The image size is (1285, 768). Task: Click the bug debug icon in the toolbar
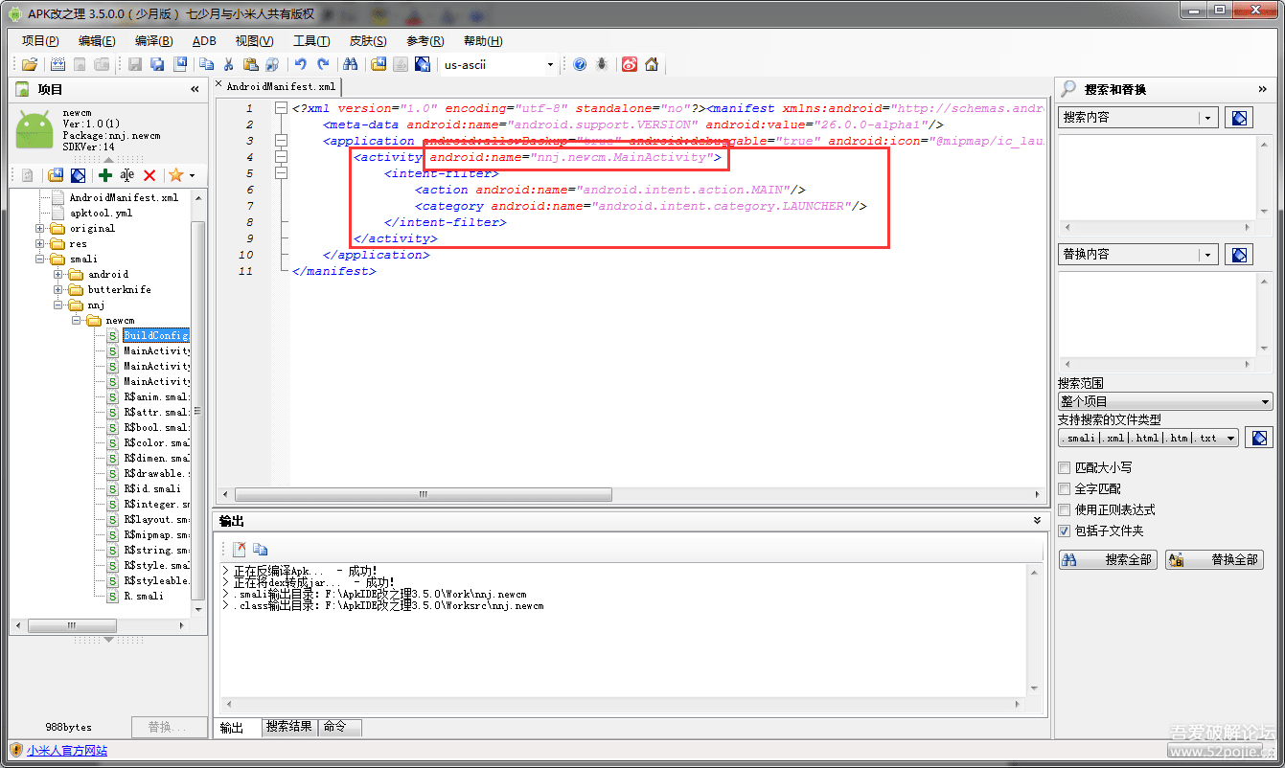click(x=602, y=64)
